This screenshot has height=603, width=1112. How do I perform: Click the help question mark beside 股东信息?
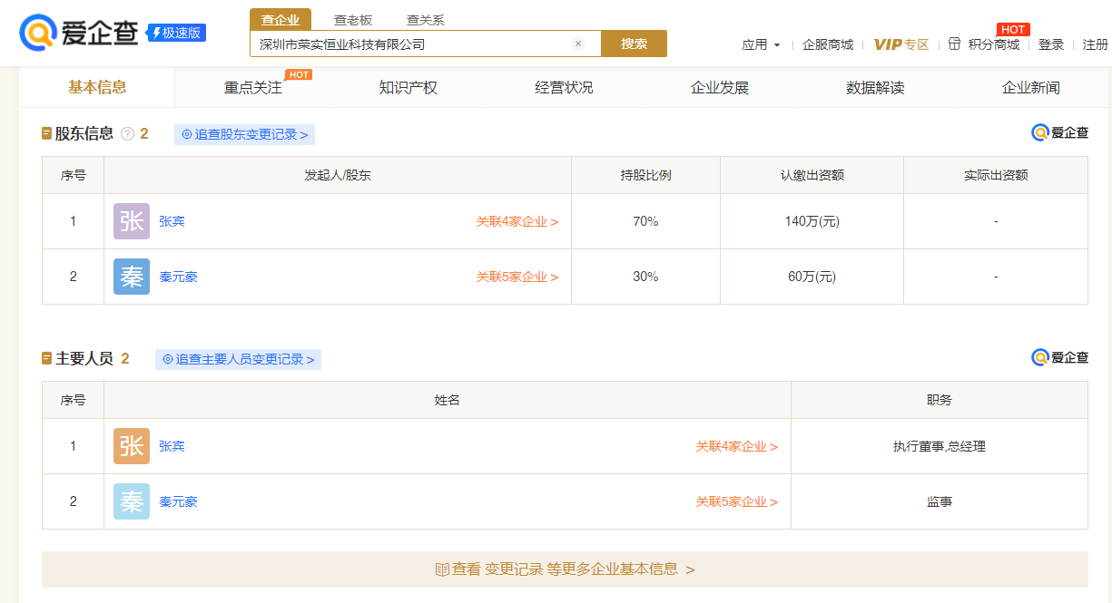128,134
